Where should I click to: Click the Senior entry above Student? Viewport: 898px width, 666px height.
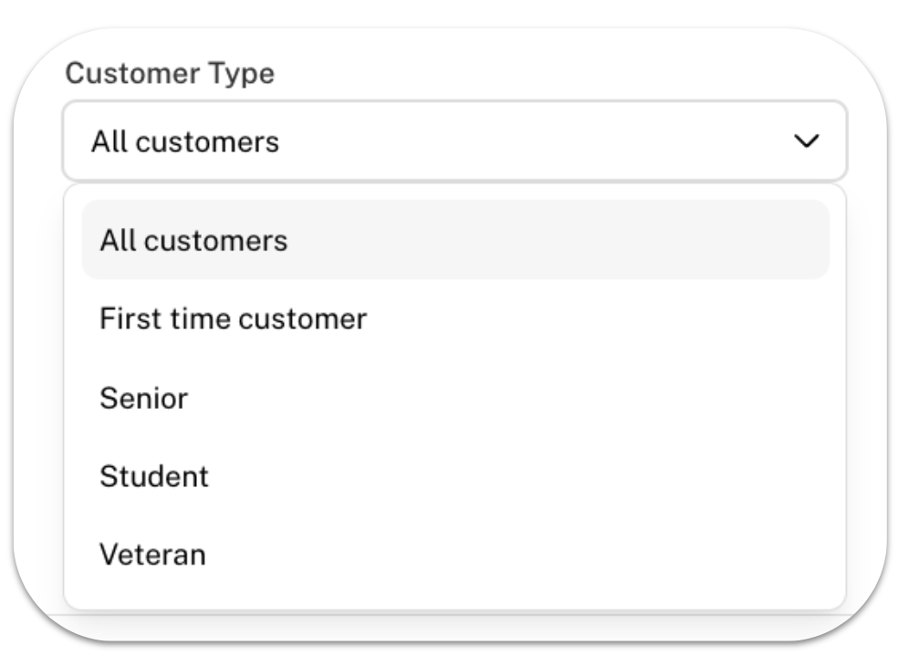455,398
